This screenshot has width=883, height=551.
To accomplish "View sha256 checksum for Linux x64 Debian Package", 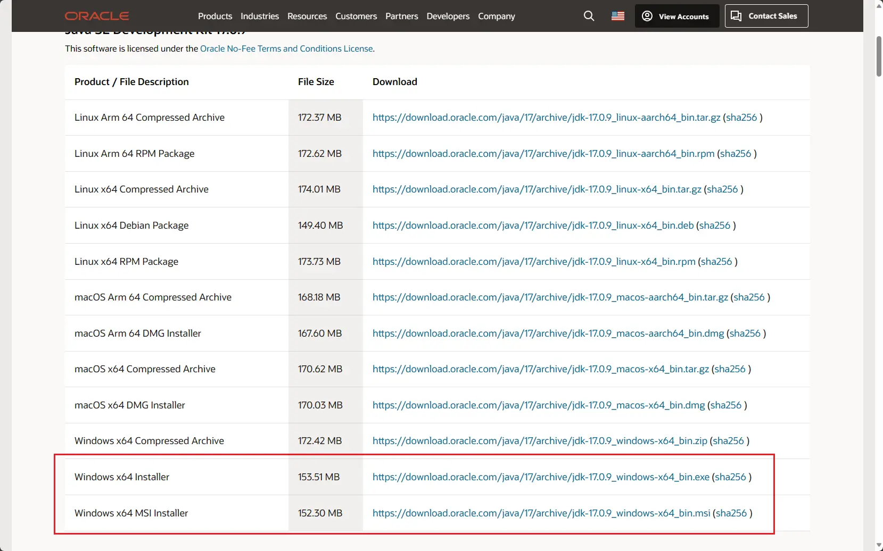I will [x=715, y=225].
